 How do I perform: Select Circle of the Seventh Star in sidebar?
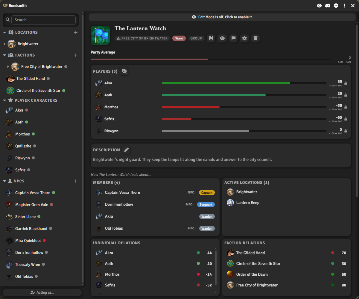(38, 90)
